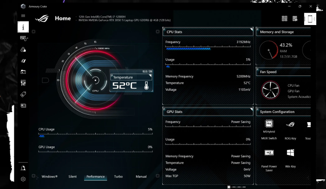Open the Game Library folder icon
This screenshot has width=326, height=189.
click(23, 72)
